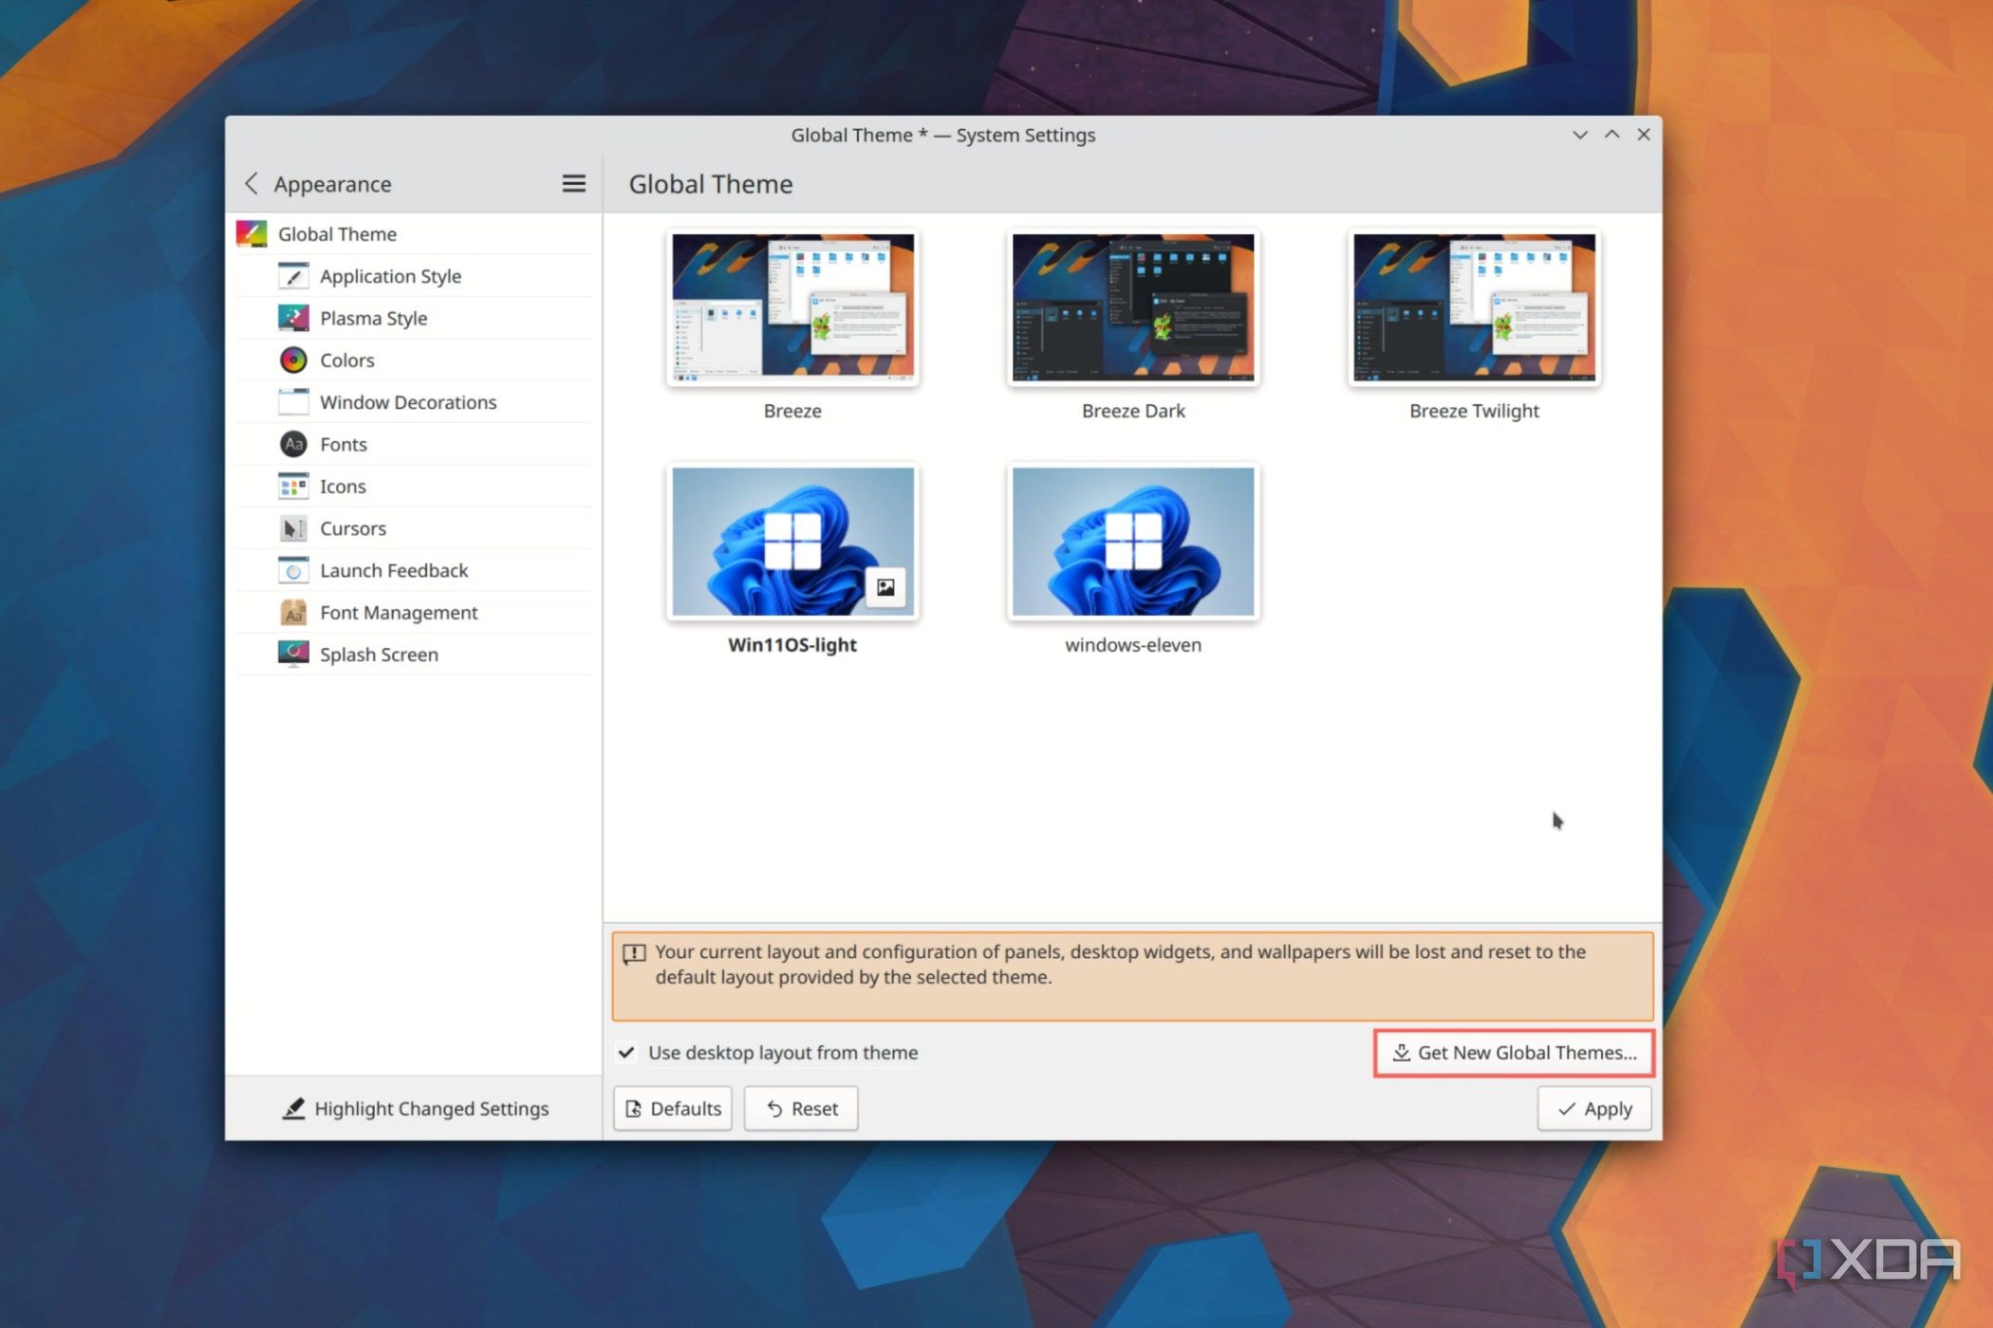Screen dimensions: 1993x1328
Task: Select the Breeze Dark theme thumbnail
Action: click(x=1132, y=307)
